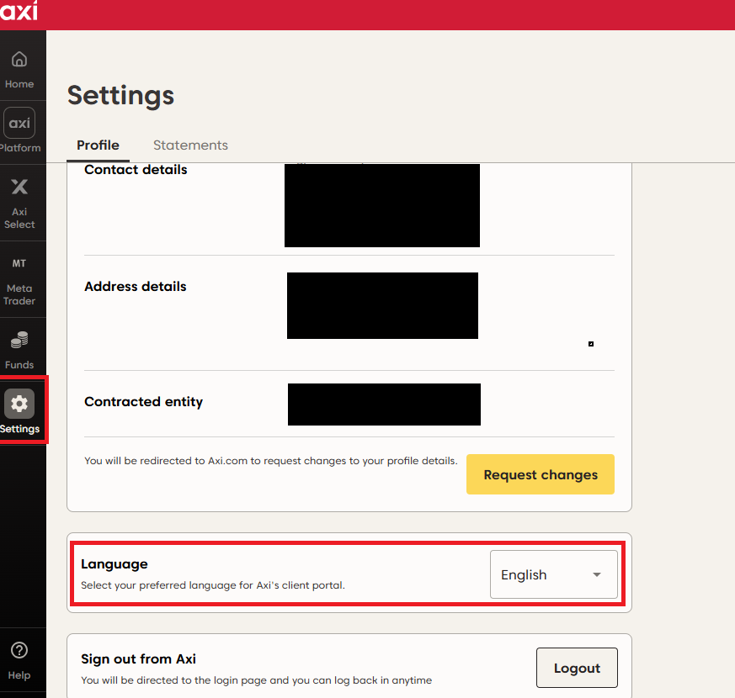Open the Home page from the sidebar

19,66
